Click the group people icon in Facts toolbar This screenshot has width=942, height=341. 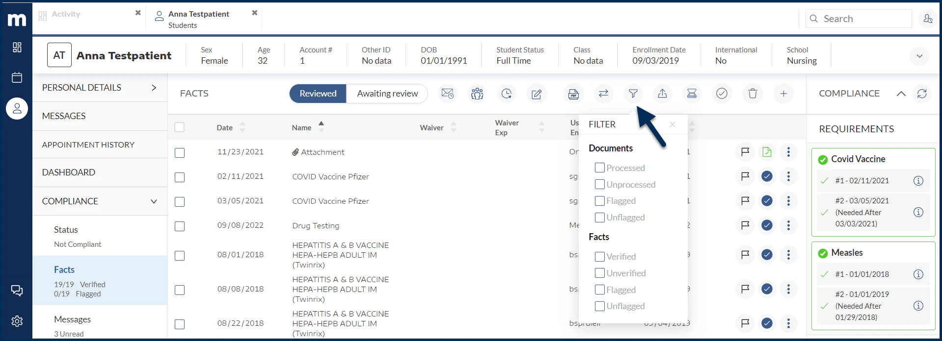(477, 94)
